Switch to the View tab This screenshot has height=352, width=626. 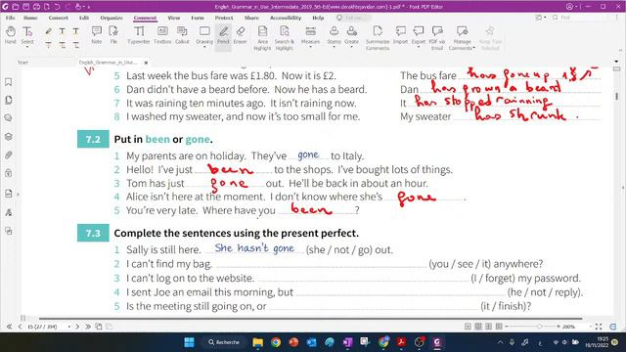click(174, 18)
